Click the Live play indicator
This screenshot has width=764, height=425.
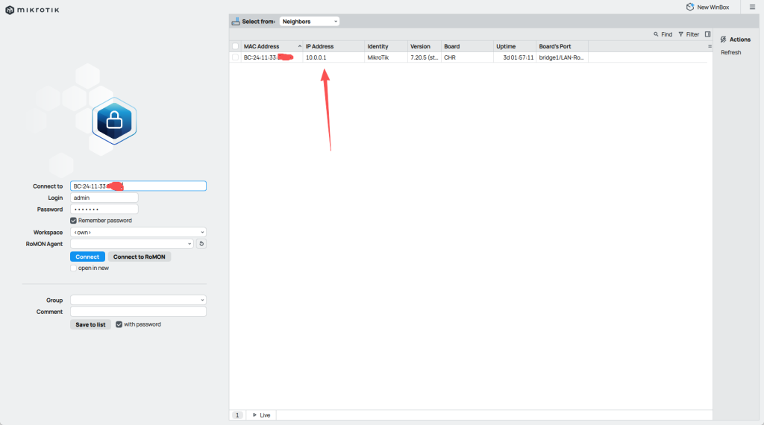(x=261, y=415)
